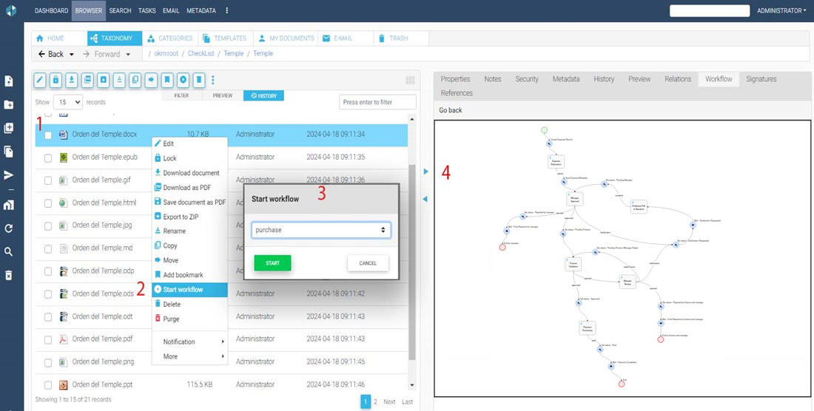Switch to the Workflow tab
Screen dimensions: 814x411
click(719, 79)
